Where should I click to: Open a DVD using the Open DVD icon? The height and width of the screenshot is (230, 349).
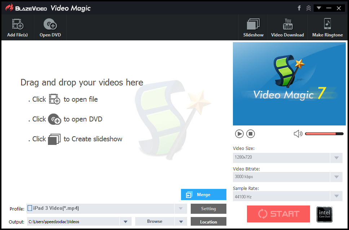point(50,24)
